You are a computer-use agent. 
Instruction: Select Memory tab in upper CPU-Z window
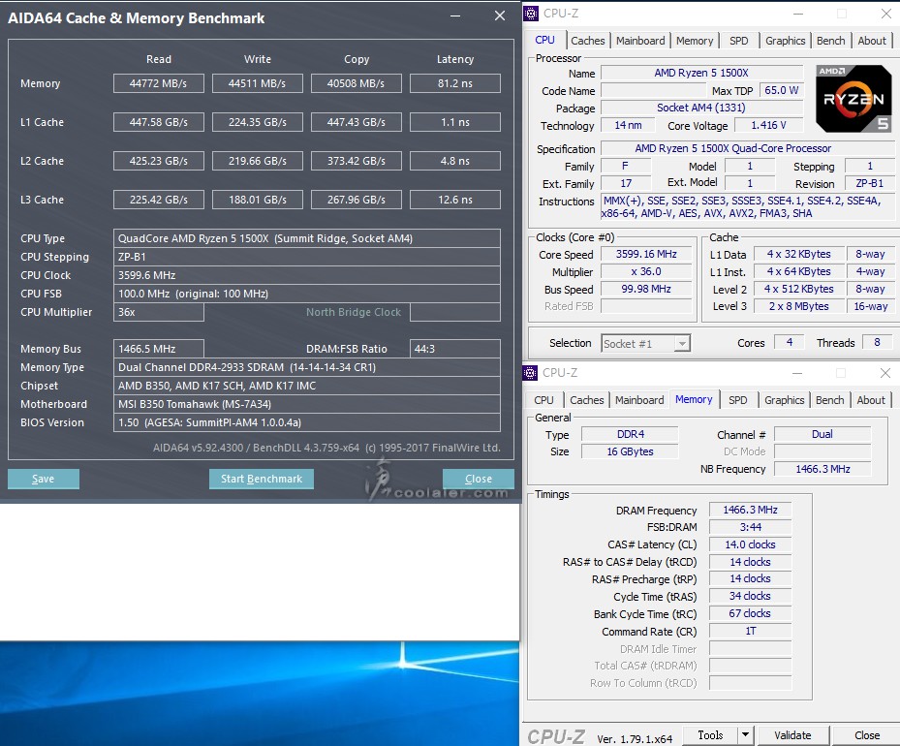coord(695,41)
